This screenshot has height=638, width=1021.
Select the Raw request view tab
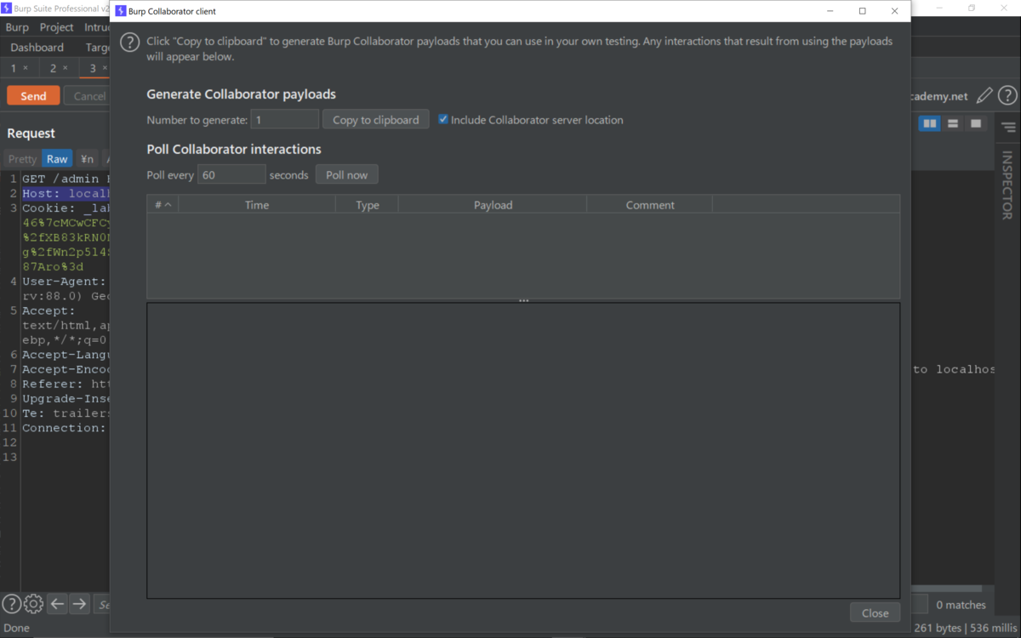coord(57,159)
